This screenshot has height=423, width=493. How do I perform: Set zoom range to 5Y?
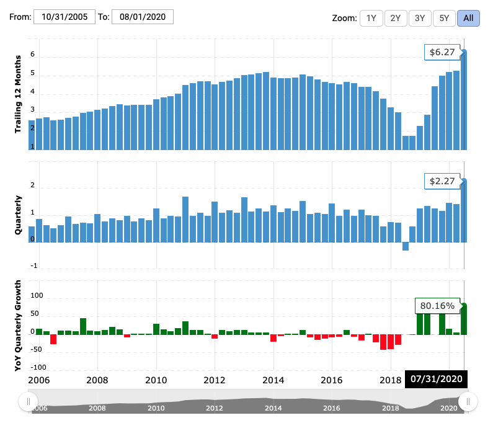444,18
